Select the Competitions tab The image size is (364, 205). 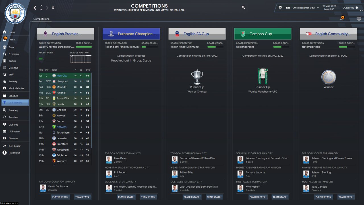(x=41, y=19)
